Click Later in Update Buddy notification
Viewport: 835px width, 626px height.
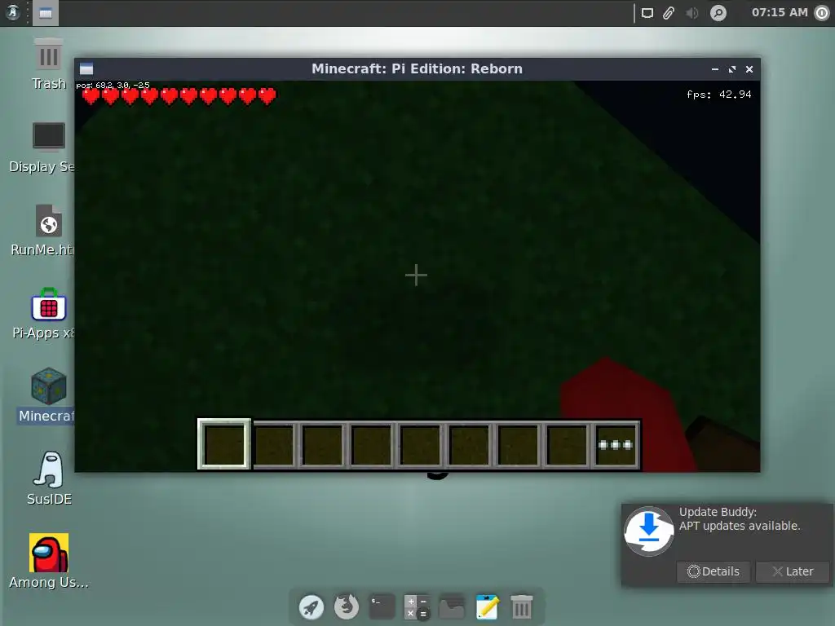[x=793, y=571]
